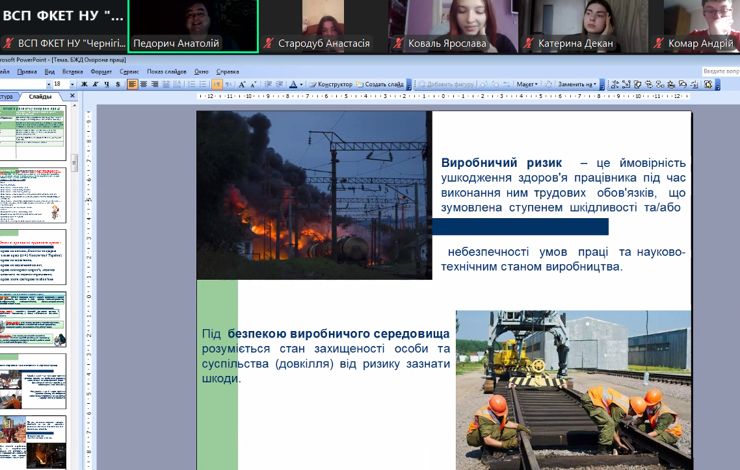
Task: Open the Формат menu
Action: pos(101,71)
